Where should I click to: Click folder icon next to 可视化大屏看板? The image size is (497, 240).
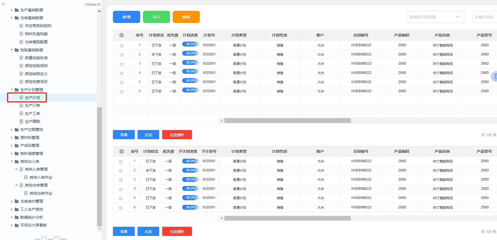click(17, 225)
